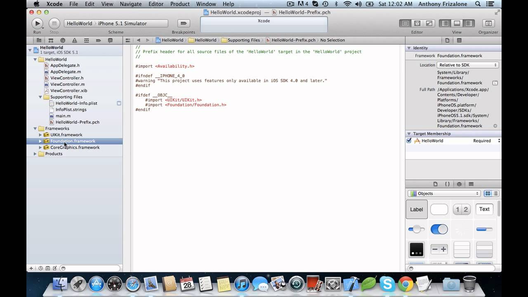Open related files menu in jump bar
The image size is (528, 297).
tap(128, 40)
